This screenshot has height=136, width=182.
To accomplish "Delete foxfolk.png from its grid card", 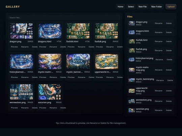I will pos(120,47).
